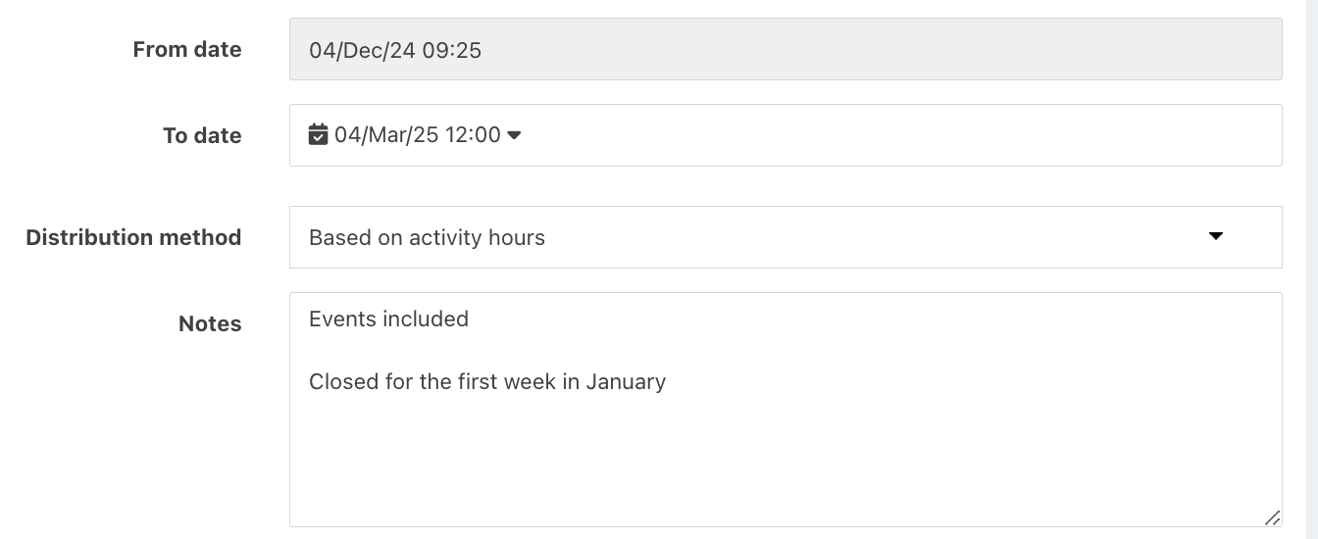Open the Distribution method dropdown arrow
Screen dimensions: 1318x539
pos(1216,236)
